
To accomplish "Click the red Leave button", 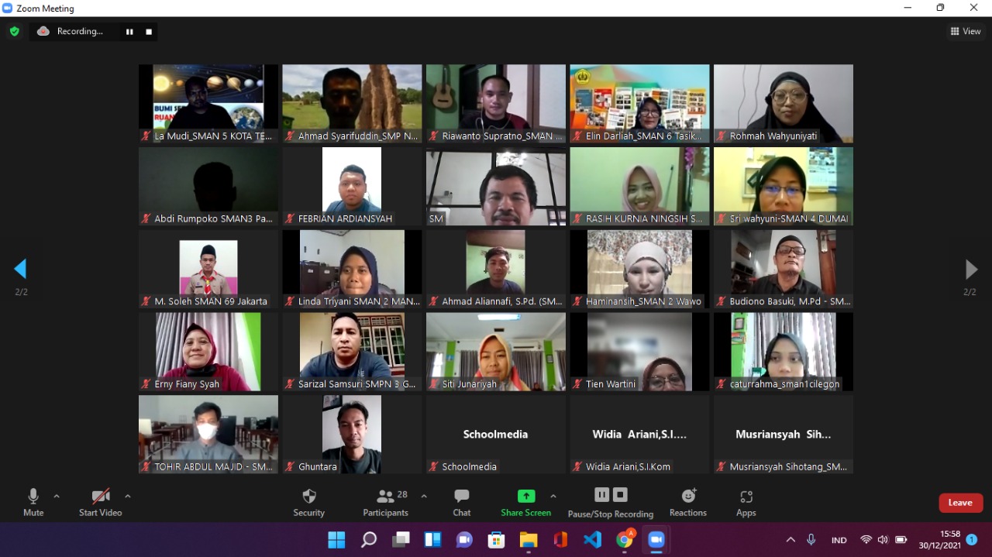I will click(x=960, y=503).
